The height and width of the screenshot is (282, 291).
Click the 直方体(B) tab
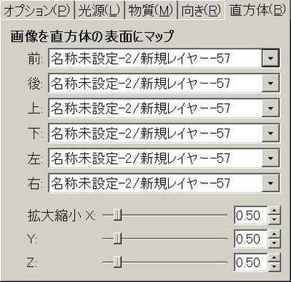pos(258,10)
